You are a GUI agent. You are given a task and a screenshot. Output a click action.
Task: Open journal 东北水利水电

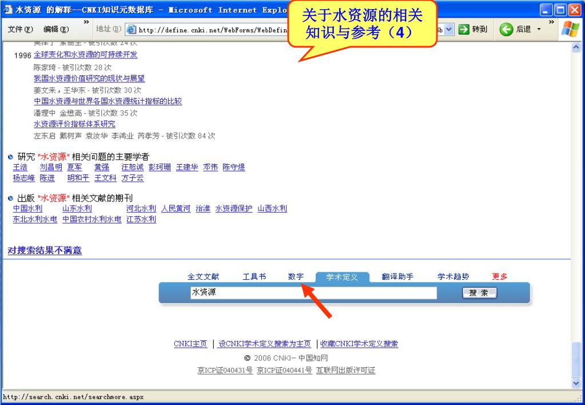35,220
